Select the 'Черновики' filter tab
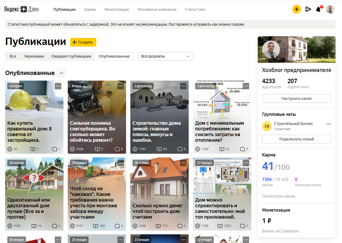The height and width of the screenshot is (243, 342). 34,56
